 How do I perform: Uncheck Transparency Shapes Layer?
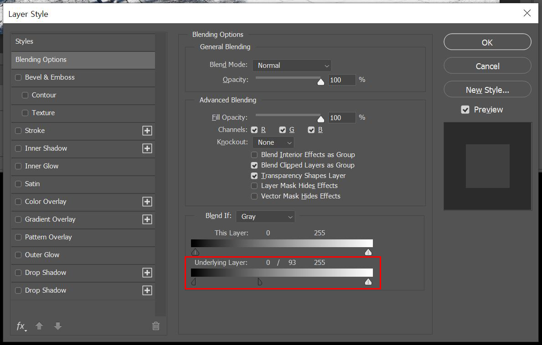(x=254, y=176)
